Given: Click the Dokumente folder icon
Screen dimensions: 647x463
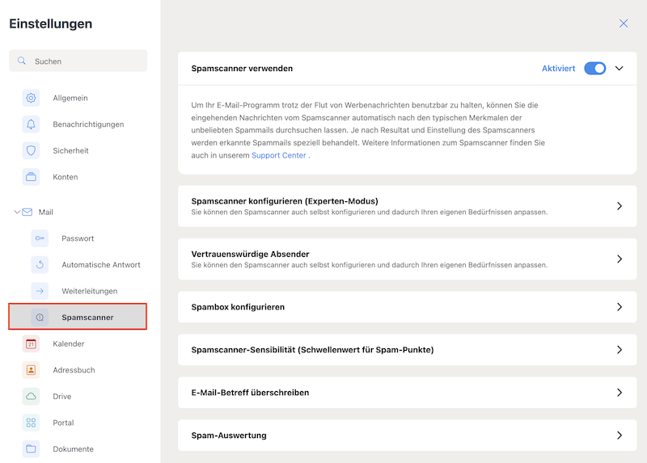Looking at the screenshot, I should click(31, 449).
